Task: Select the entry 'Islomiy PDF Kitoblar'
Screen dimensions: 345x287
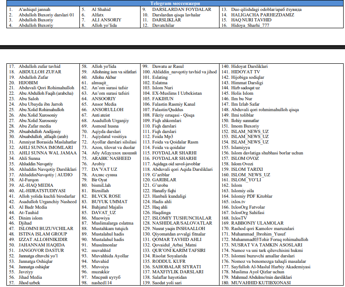Action: click(x=252, y=196)
